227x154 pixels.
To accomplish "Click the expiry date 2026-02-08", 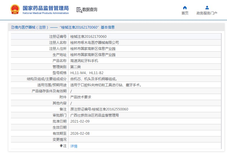I will click(79, 134).
